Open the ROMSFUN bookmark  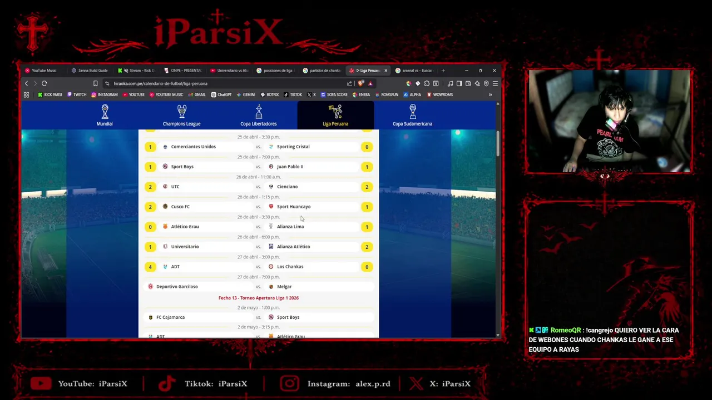387,94
